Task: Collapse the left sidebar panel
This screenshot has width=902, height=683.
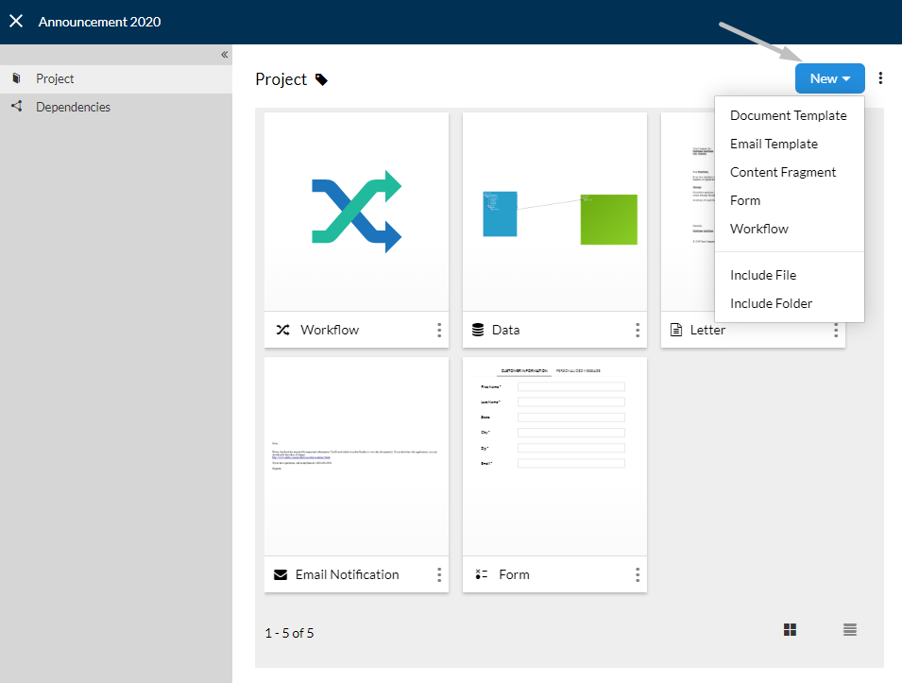Action: pyautogui.click(x=225, y=55)
